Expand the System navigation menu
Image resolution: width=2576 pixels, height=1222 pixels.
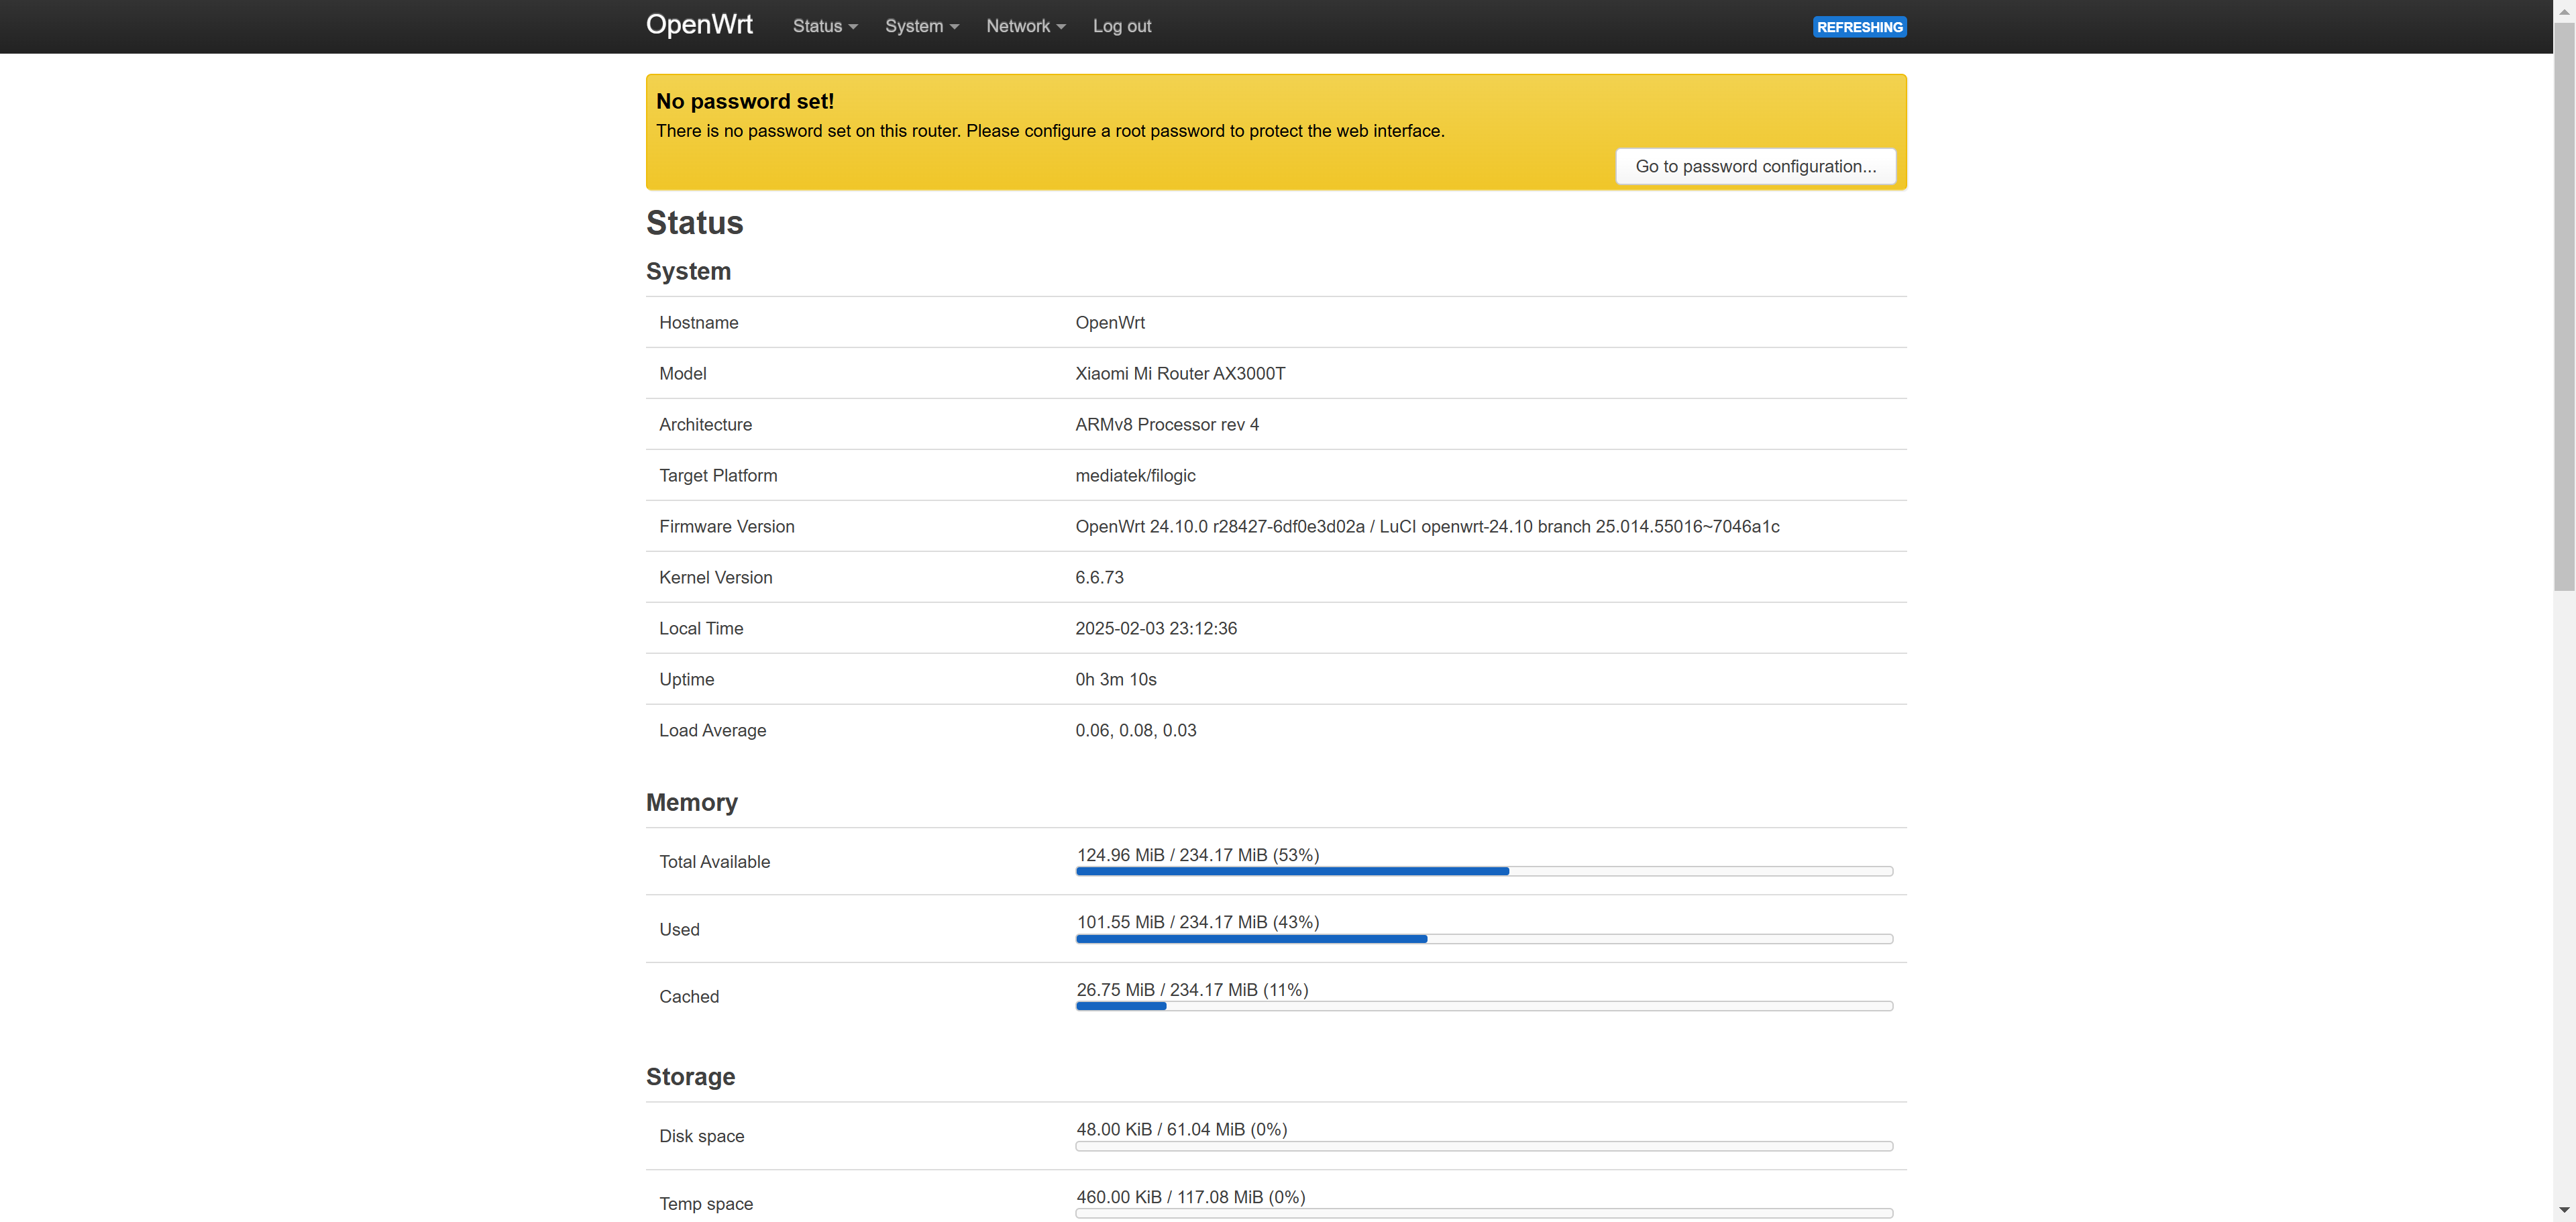coord(921,26)
